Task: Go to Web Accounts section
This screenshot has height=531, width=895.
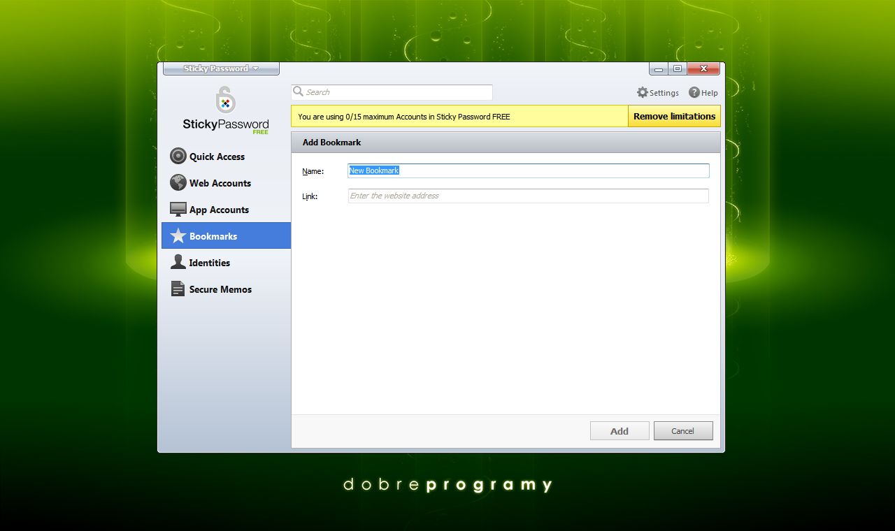Action: pyautogui.click(x=226, y=183)
